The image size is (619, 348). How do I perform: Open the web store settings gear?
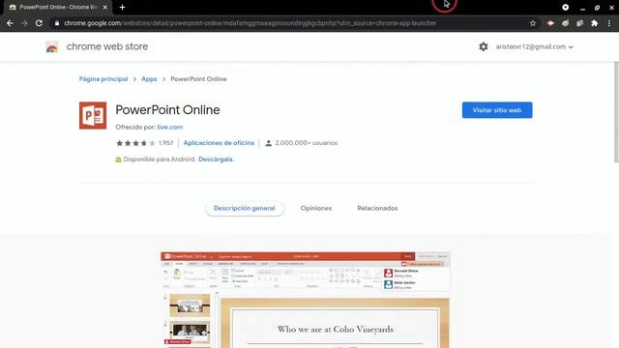pos(484,46)
